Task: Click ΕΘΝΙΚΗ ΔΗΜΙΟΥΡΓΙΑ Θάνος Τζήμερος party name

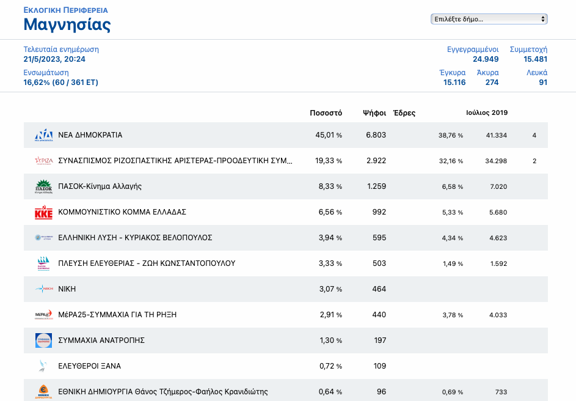Action: click(x=162, y=392)
